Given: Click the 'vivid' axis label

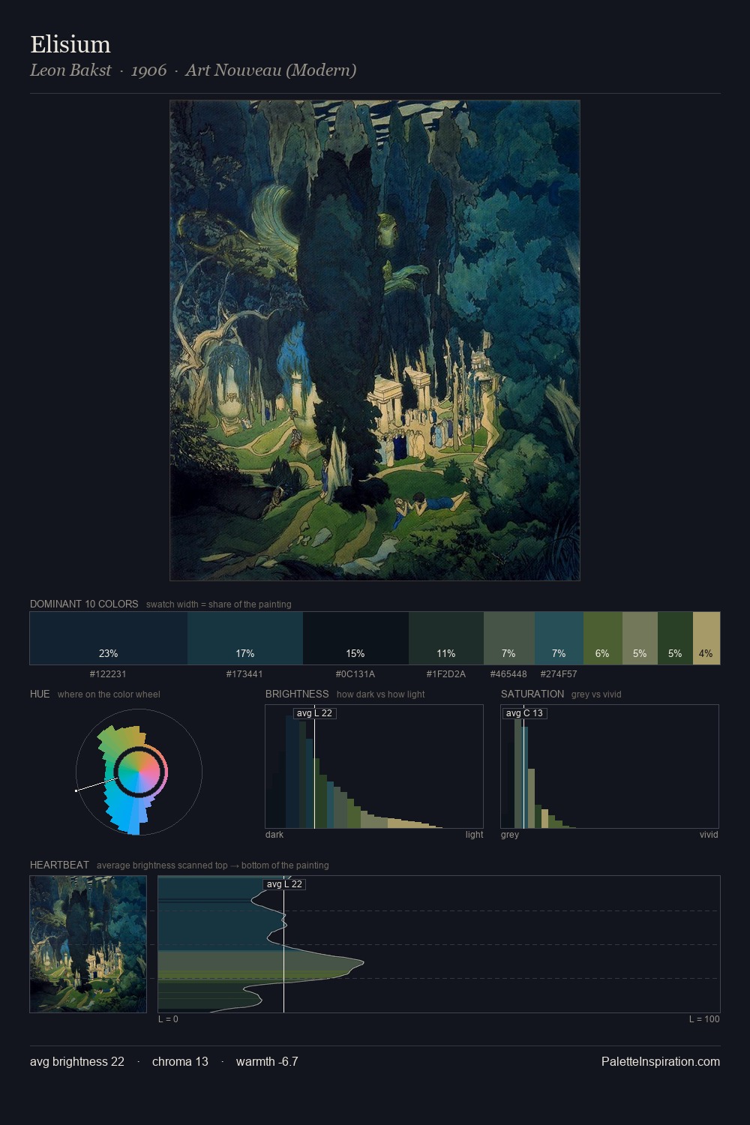Looking at the screenshot, I should tap(709, 835).
